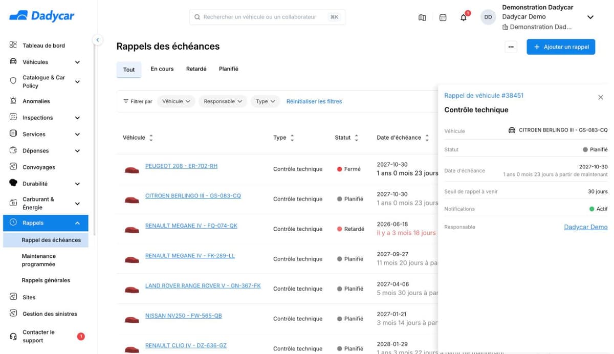Click the Dadycar logo

click(x=42, y=16)
